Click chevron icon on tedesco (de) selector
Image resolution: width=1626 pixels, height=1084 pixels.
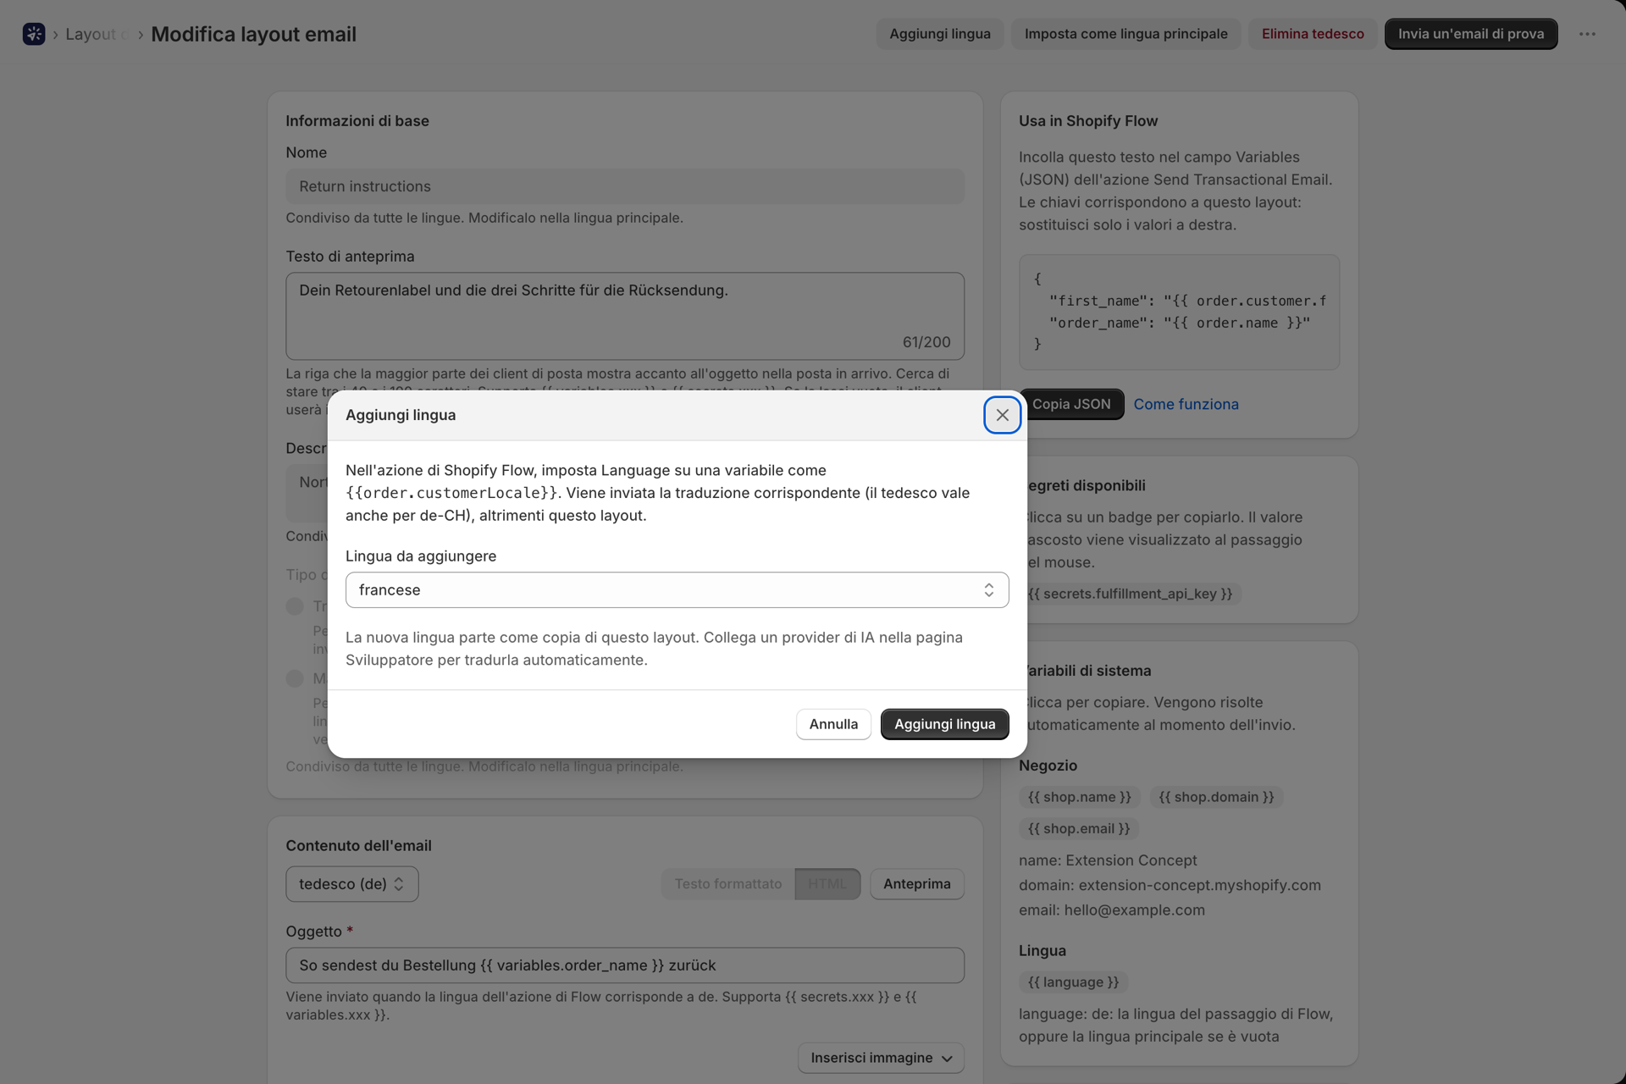pyautogui.click(x=399, y=884)
